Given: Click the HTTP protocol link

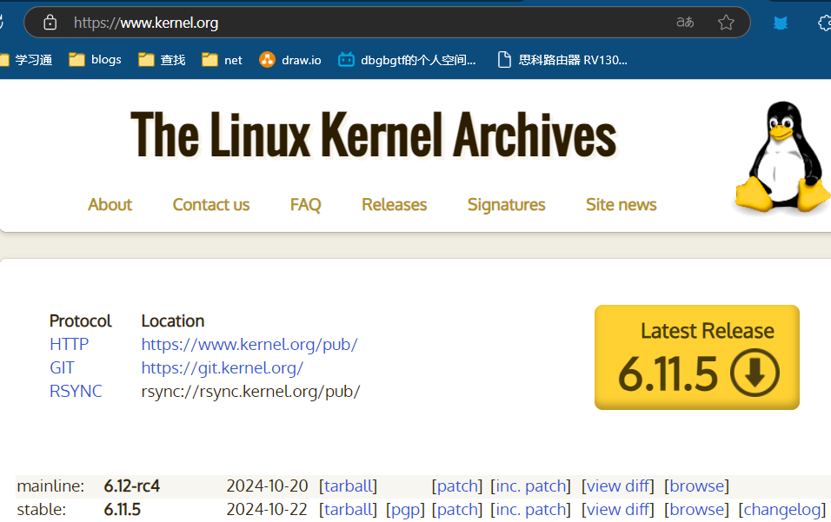Looking at the screenshot, I should point(69,344).
